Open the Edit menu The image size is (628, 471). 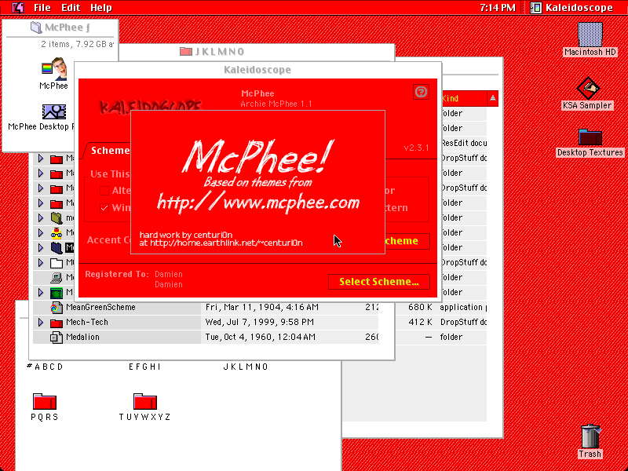71,8
